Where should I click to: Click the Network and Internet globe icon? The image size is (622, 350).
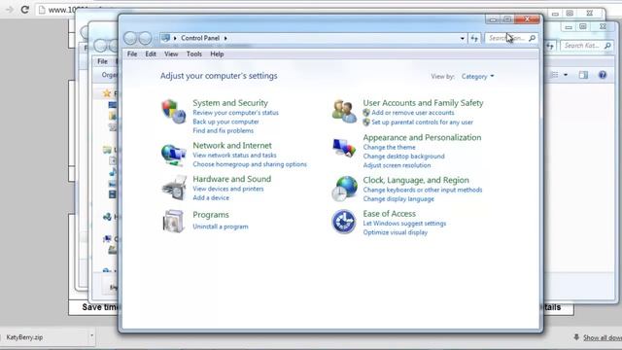(173, 155)
